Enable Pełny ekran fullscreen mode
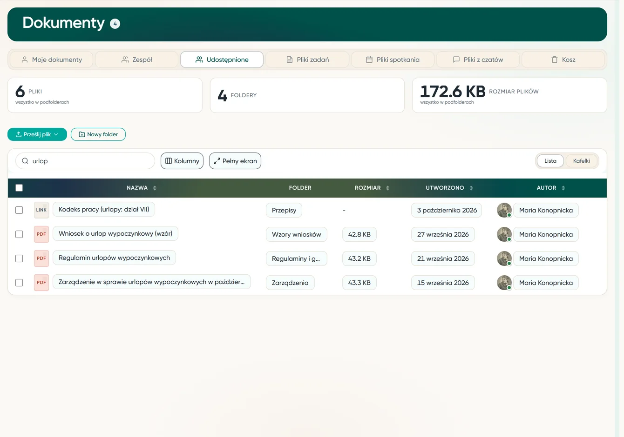The height and width of the screenshot is (437, 624). 235,161
